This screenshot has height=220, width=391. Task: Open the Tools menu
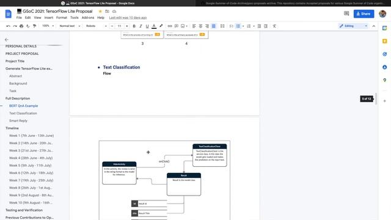[75, 18]
